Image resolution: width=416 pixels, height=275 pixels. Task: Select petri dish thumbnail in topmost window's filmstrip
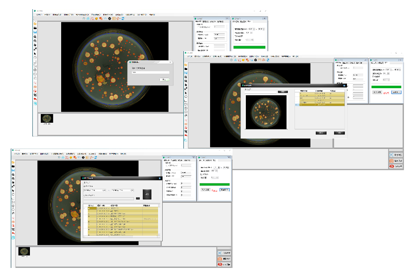(47, 119)
